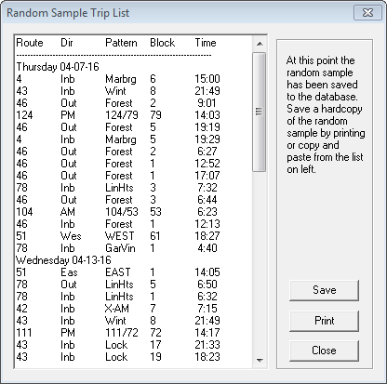The width and height of the screenshot is (387, 384).
Task: Select the Lock row with block 17
Action: point(118,345)
